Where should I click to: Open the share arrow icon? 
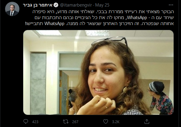point(147,121)
